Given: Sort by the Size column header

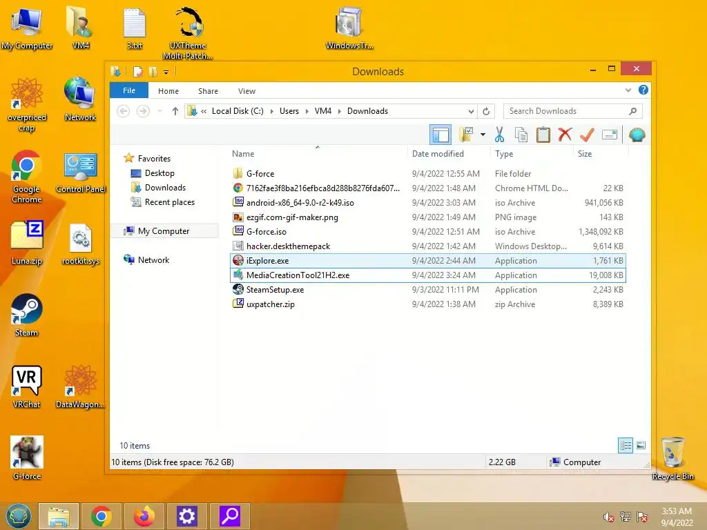Looking at the screenshot, I should coord(585,154).
